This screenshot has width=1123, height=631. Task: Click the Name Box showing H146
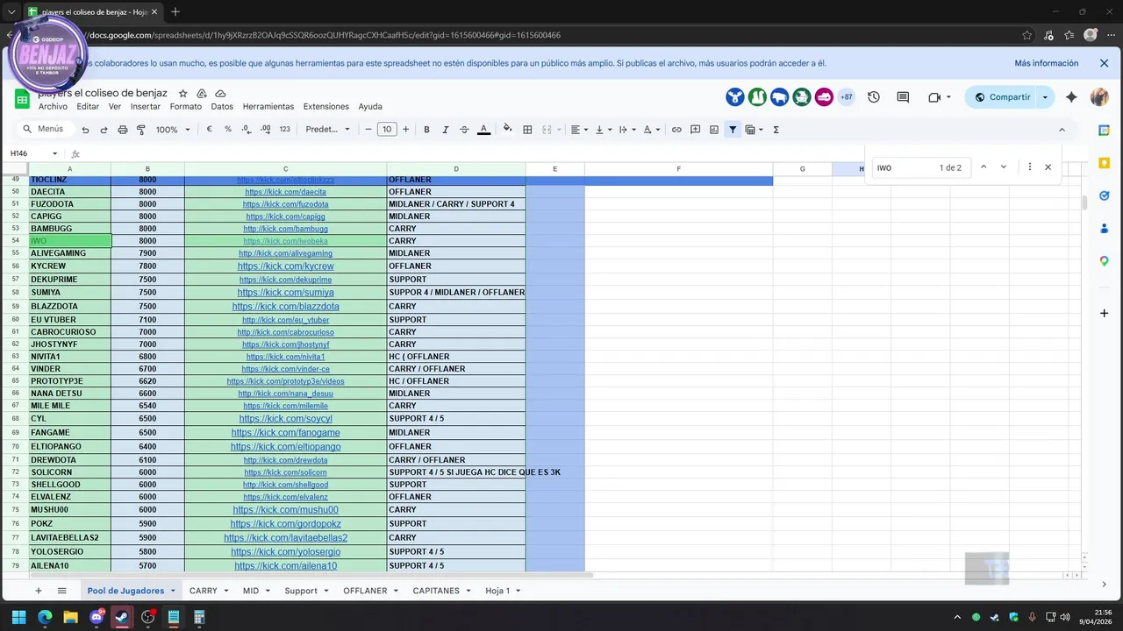point(33,153)
